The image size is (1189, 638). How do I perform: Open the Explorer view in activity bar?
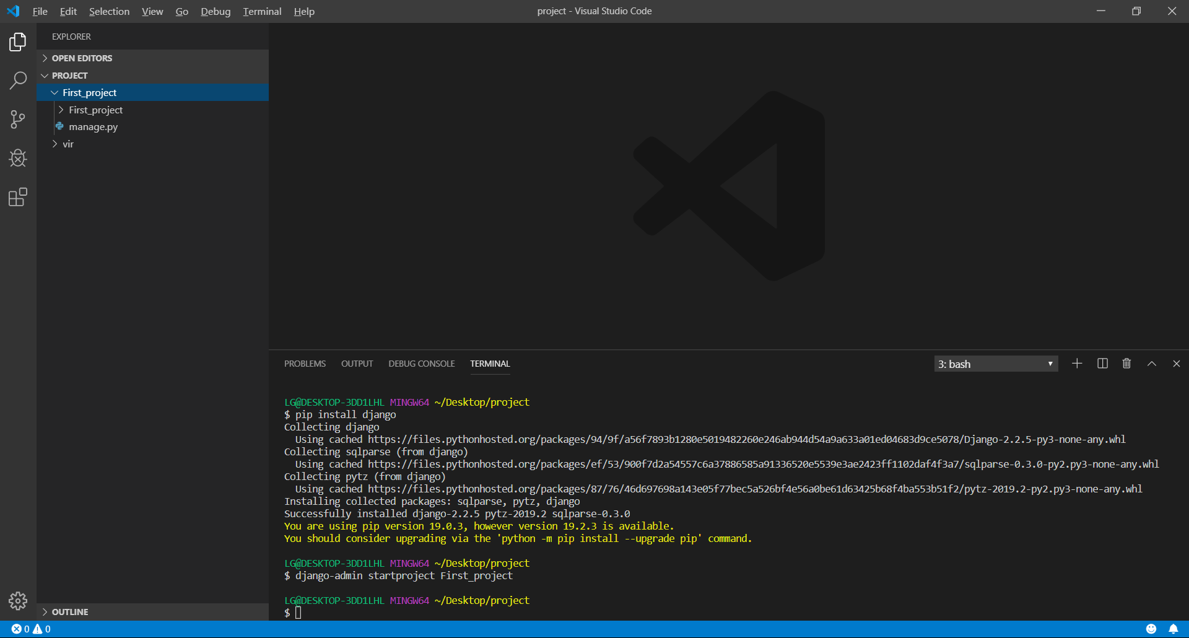[18, 42]
